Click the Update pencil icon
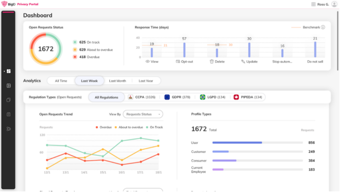 pos(243,61)
